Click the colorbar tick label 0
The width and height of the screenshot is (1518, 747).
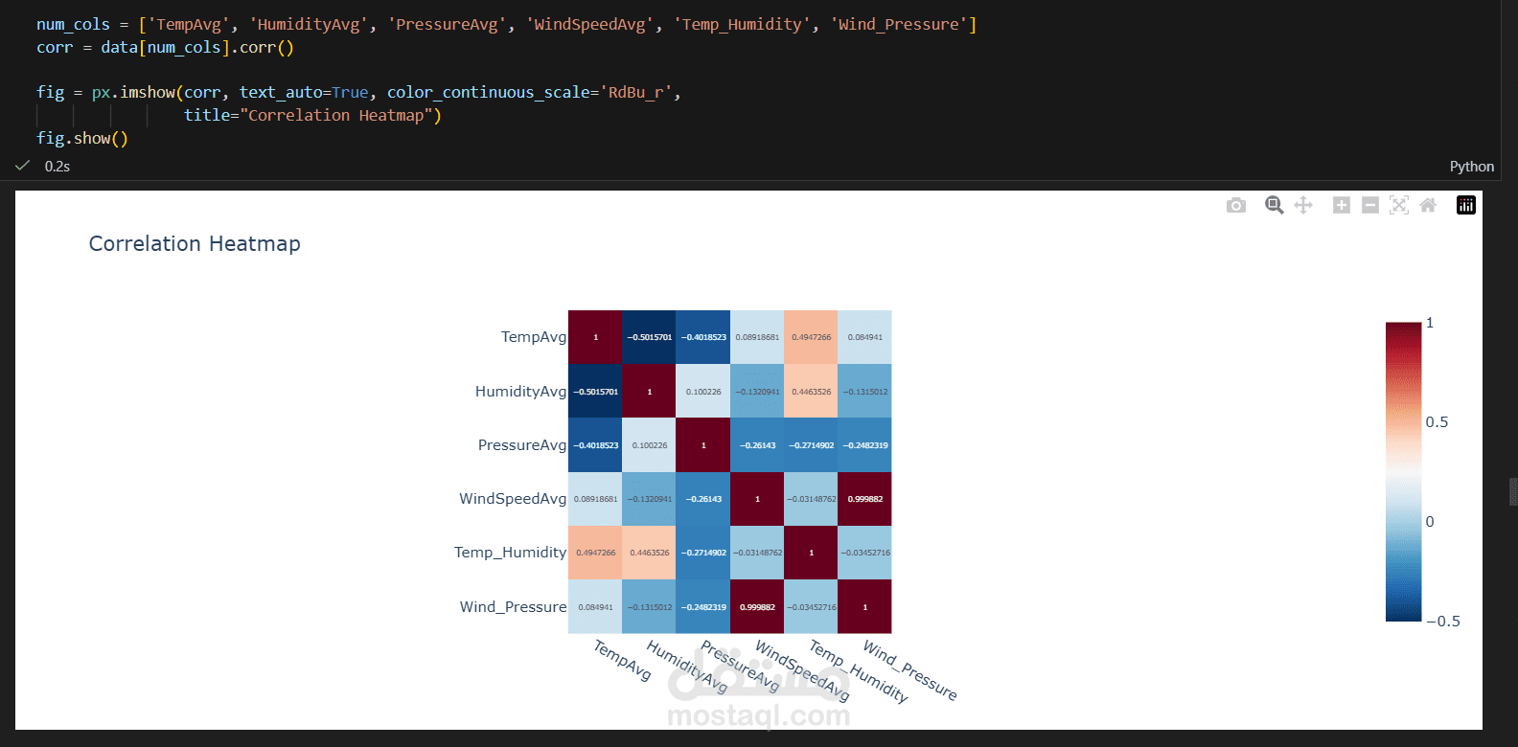(1430, 522)
